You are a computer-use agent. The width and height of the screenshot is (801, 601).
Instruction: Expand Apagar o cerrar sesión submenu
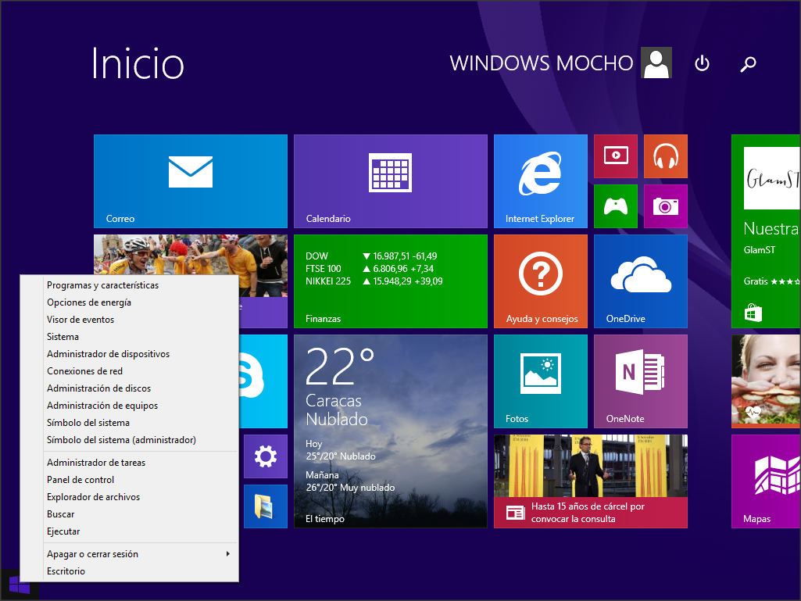(x=141, y=554)
